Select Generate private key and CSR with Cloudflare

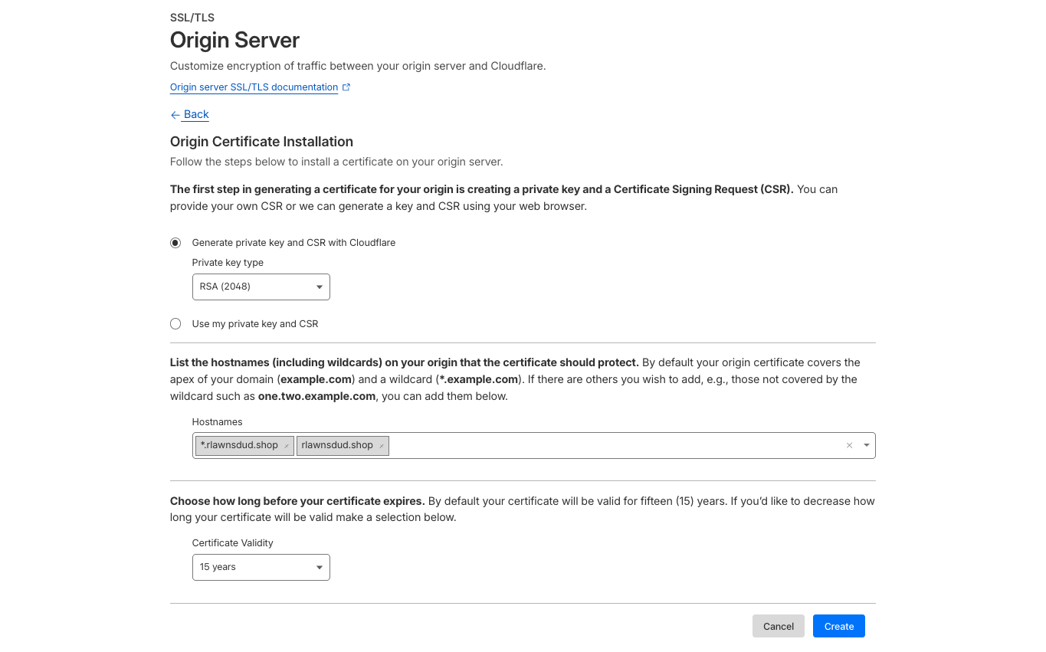tap(175, 243)
